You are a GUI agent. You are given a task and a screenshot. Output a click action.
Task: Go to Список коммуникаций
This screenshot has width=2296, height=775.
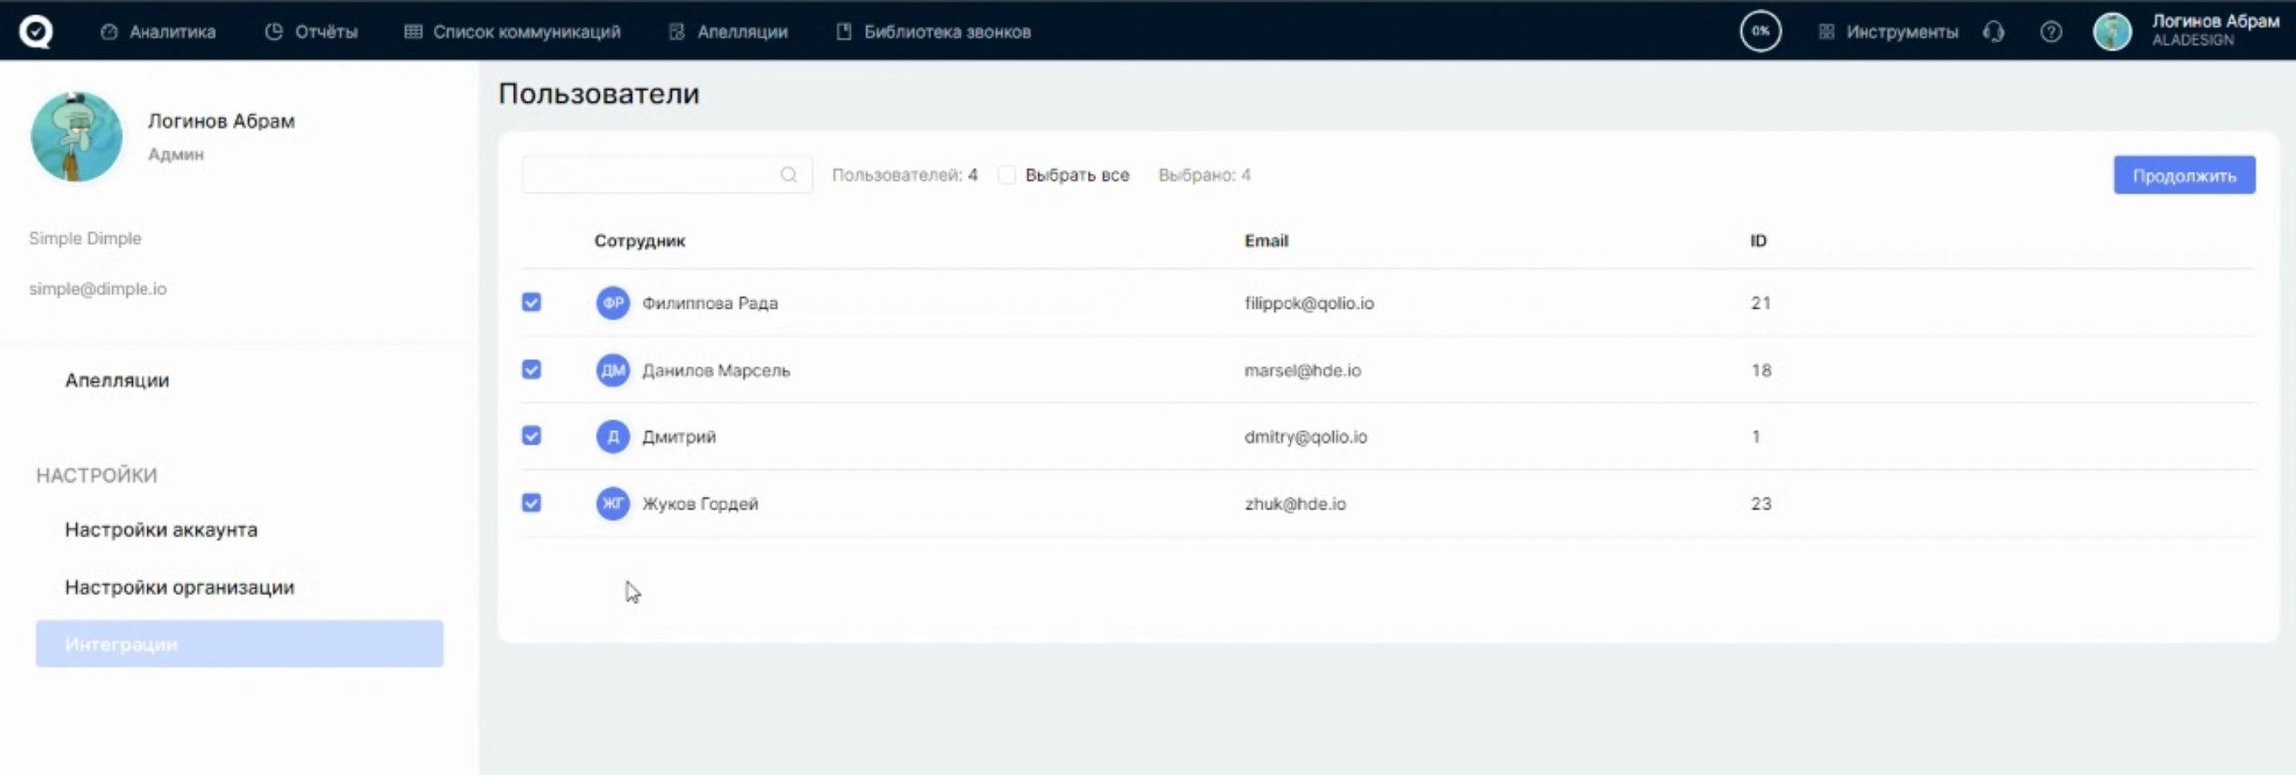512,32
